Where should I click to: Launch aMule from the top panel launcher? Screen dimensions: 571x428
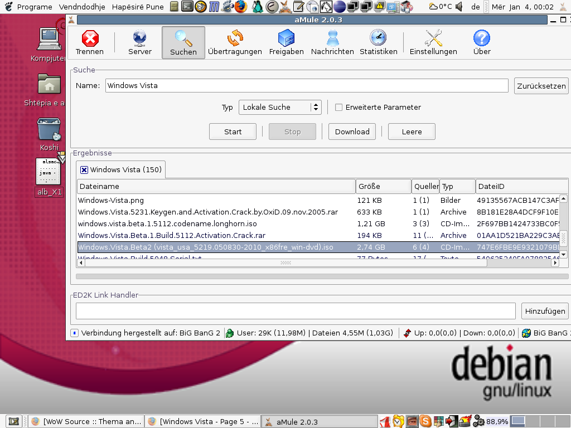[x=285, y=6]
